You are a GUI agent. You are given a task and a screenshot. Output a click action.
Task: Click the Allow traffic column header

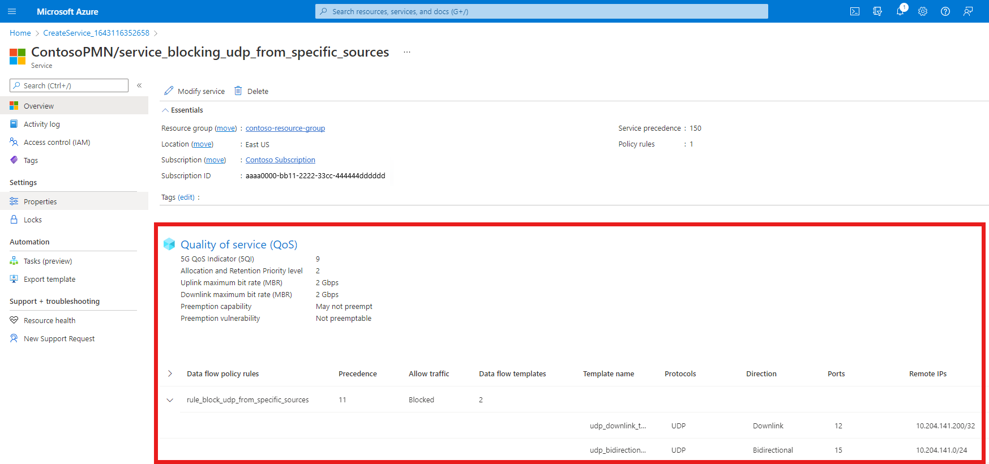[429, 374]
